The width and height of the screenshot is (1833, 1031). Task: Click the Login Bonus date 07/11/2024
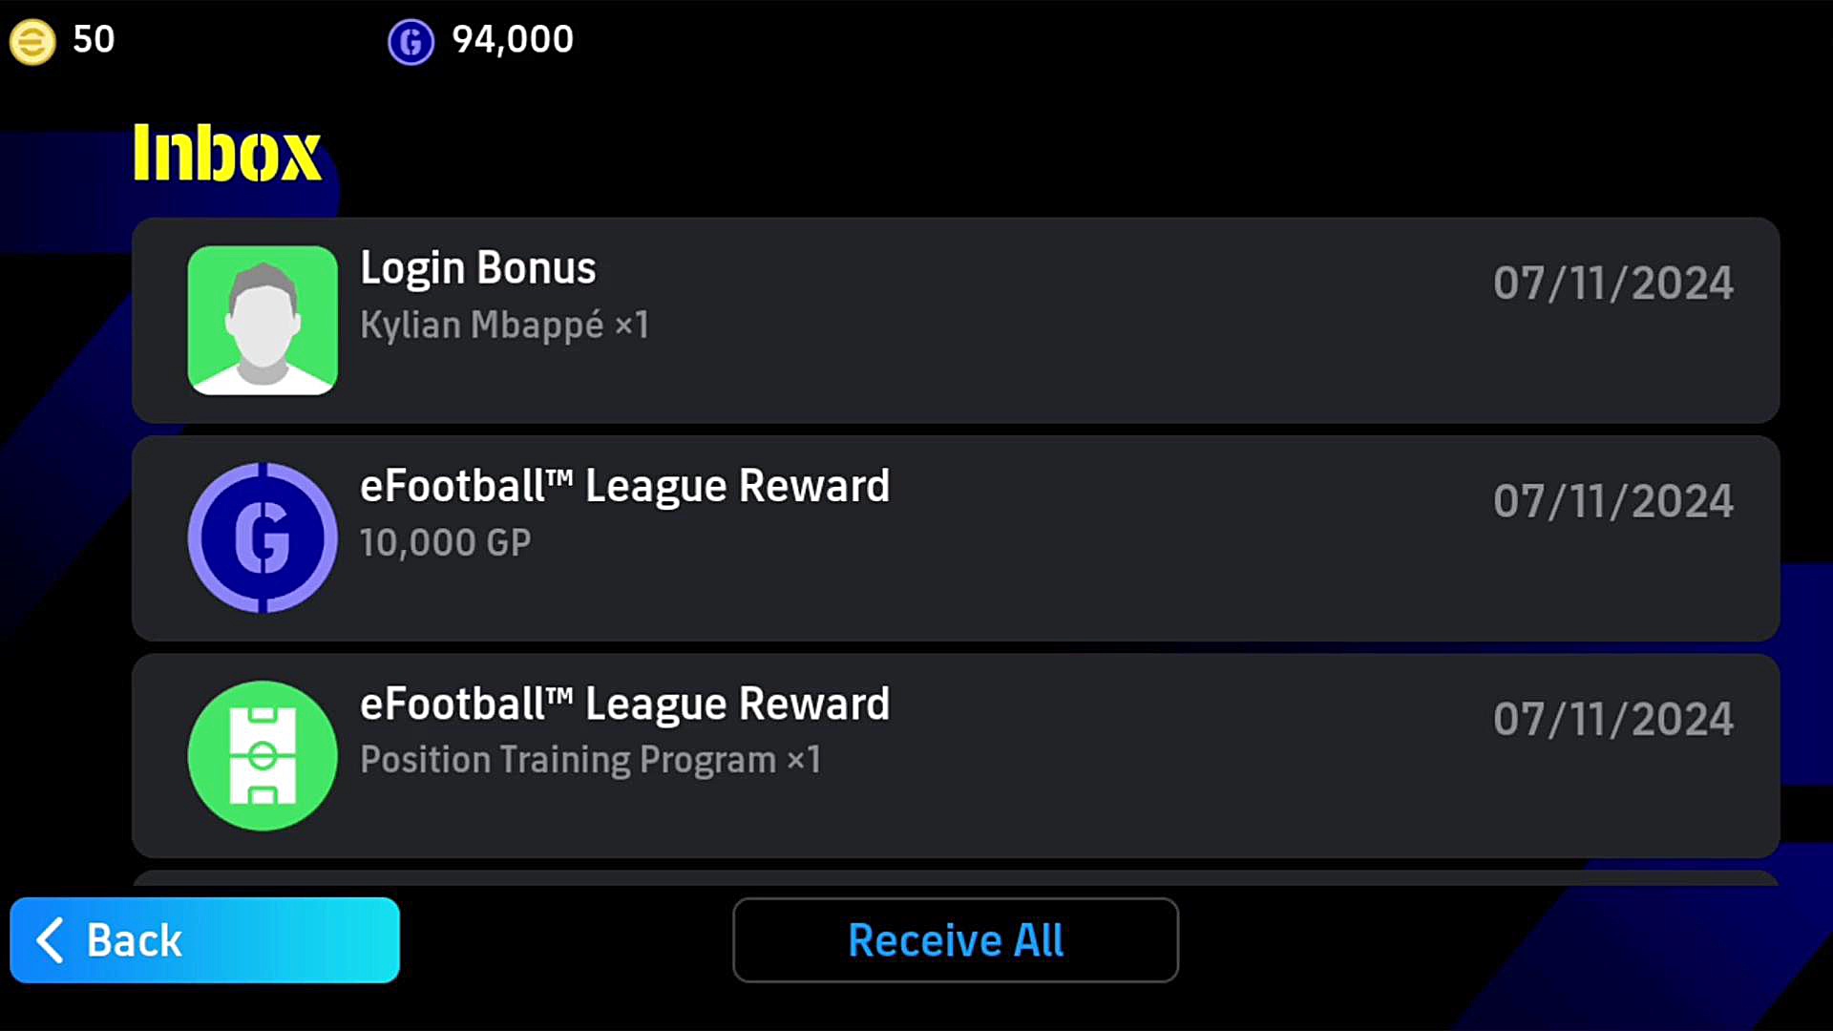point(1613,284)
